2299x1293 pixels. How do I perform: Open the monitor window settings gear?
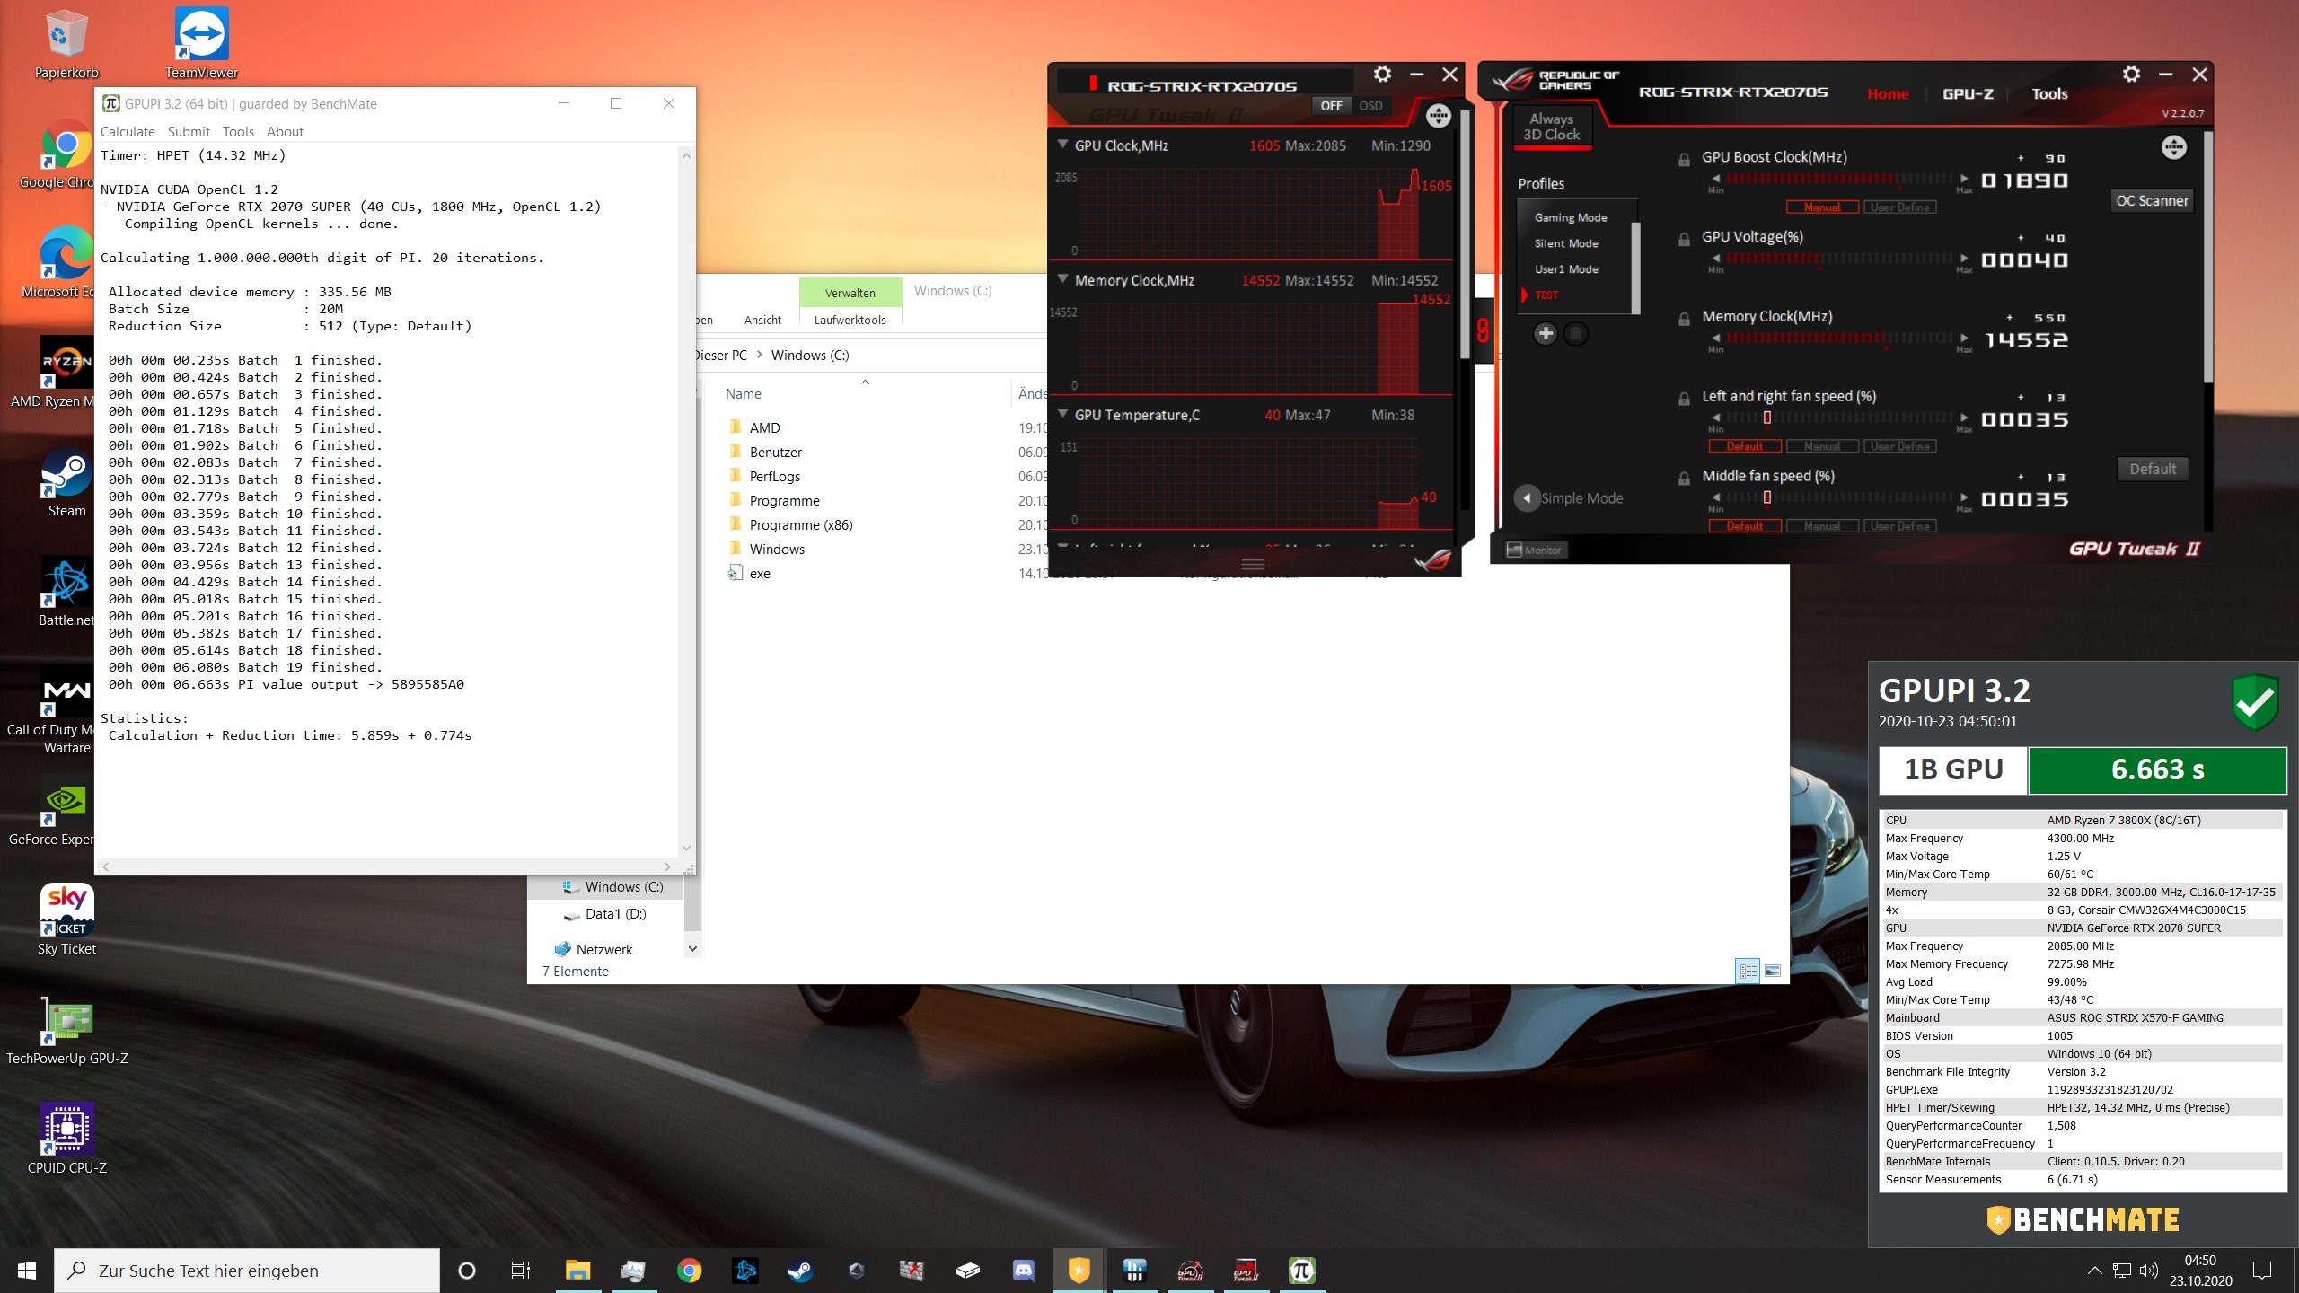click(1382, 75)
